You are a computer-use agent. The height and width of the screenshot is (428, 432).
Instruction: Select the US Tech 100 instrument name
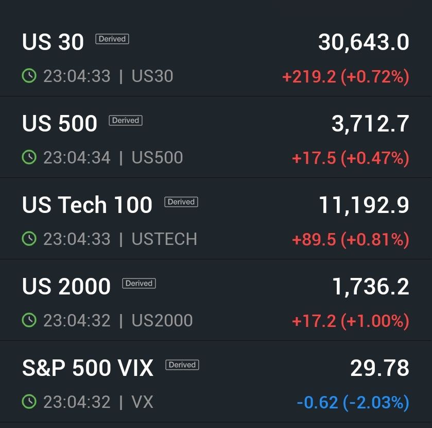click(x=87, y=205)
